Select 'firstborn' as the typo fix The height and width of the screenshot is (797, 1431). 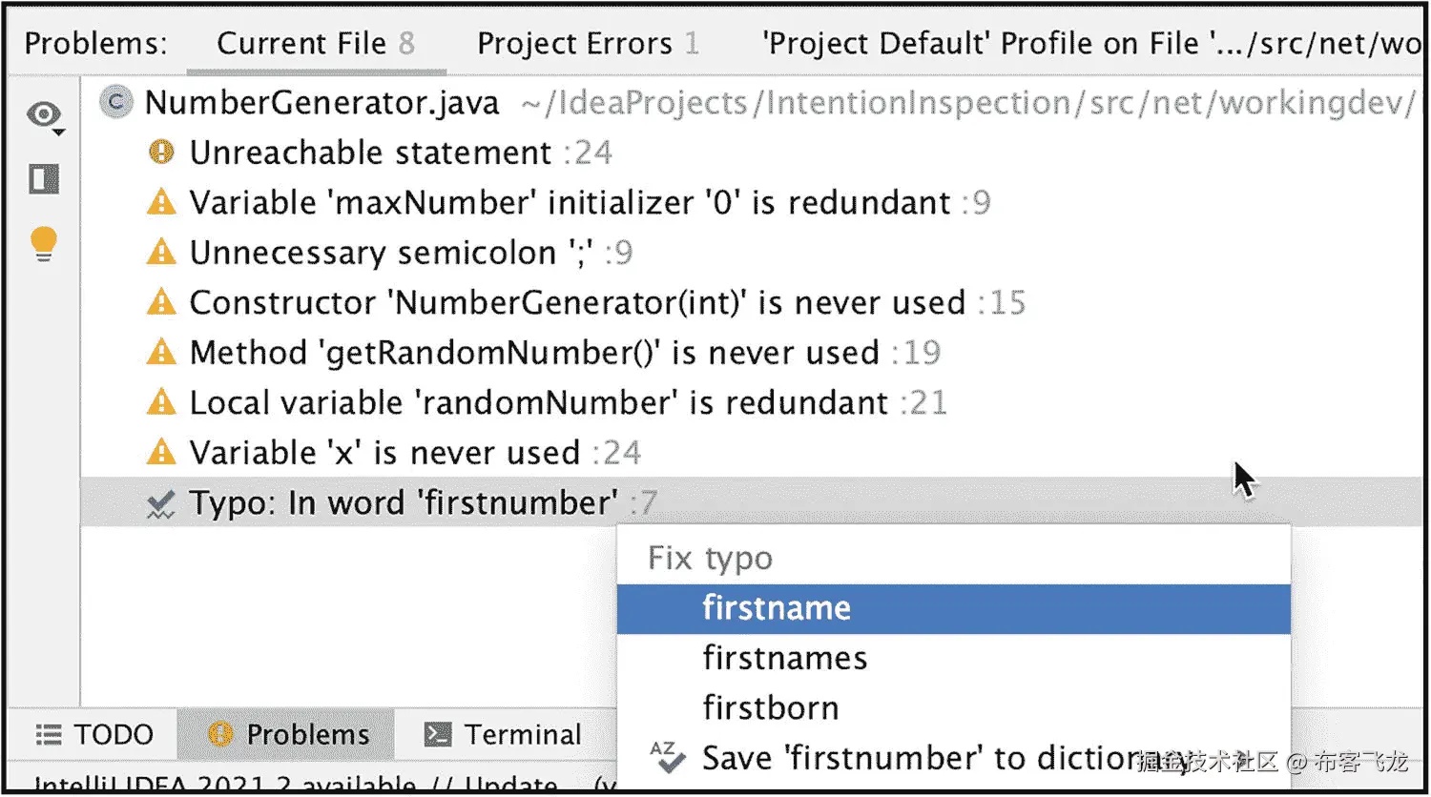point(771,708)
